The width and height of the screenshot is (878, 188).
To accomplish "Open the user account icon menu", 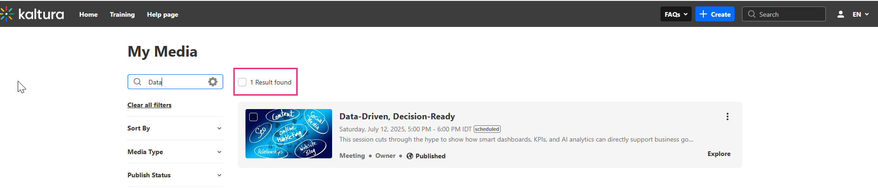I will tap(840, 14).
